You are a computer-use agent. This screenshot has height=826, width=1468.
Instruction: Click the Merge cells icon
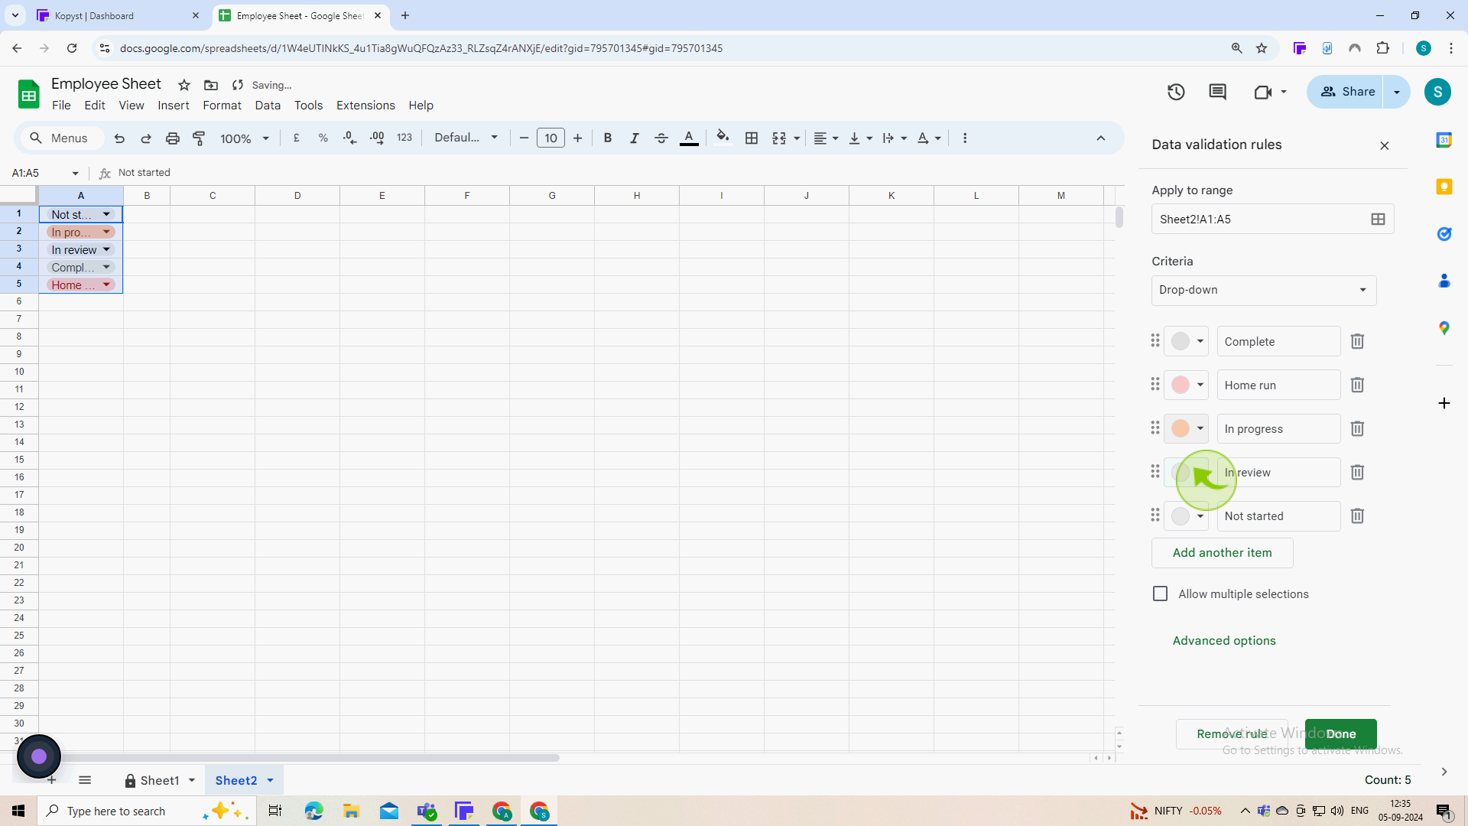[x=779, y=138]
